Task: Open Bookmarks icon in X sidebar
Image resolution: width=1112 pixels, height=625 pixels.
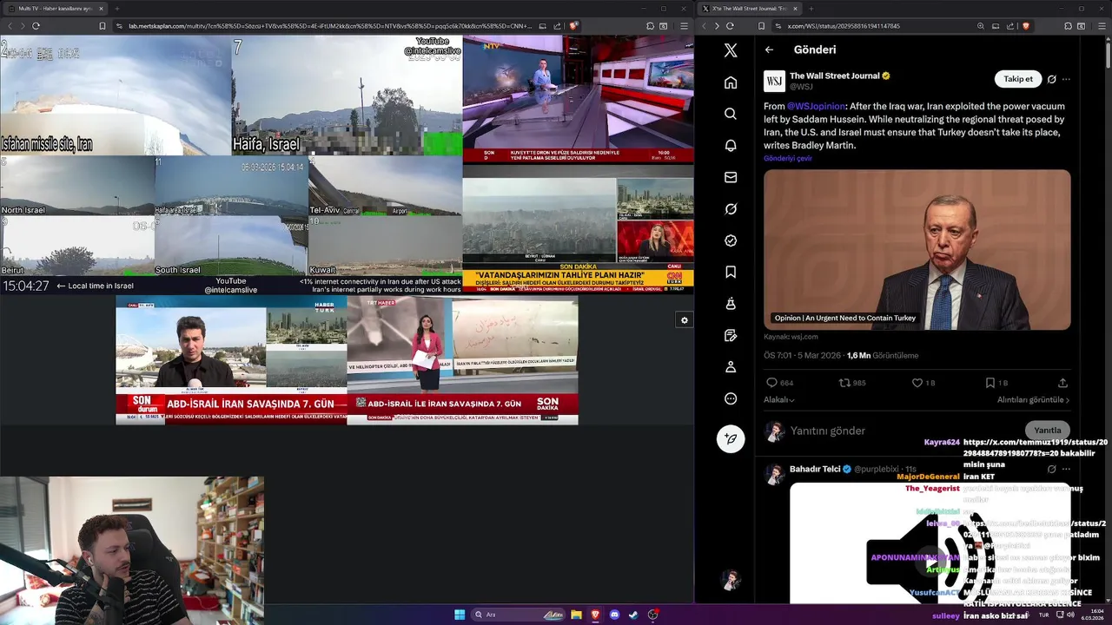Action: 731,272
